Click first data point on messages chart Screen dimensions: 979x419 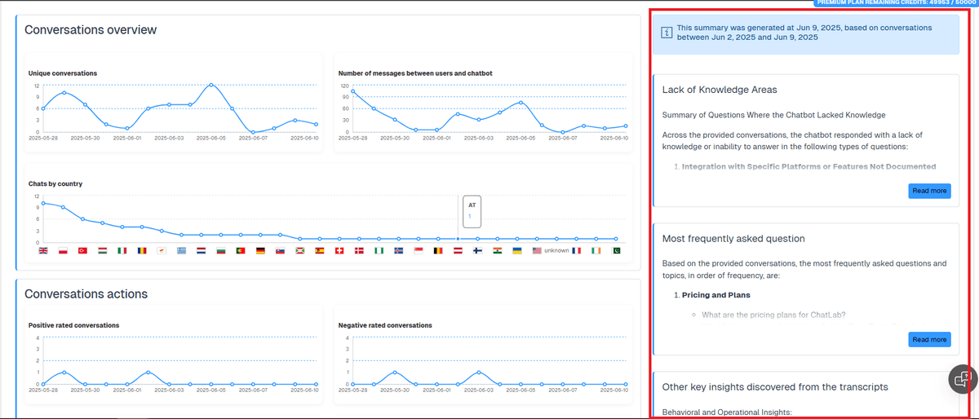[353, 91]
